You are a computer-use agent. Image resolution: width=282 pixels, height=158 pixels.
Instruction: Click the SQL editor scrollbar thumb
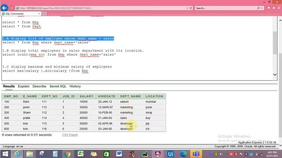[x=275, y=43]
